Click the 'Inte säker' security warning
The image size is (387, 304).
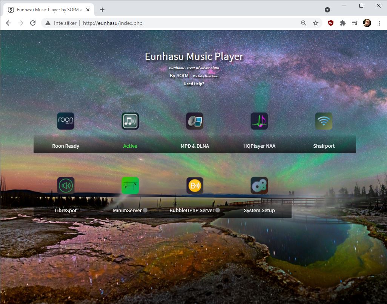click(x=61, y=23)
